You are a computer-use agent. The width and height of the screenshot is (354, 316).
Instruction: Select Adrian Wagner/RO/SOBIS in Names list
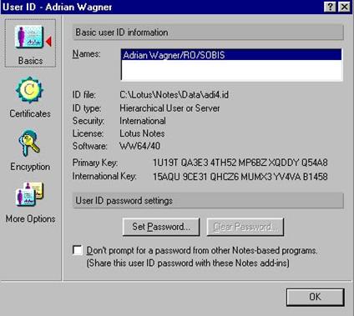tap(231, 55)
